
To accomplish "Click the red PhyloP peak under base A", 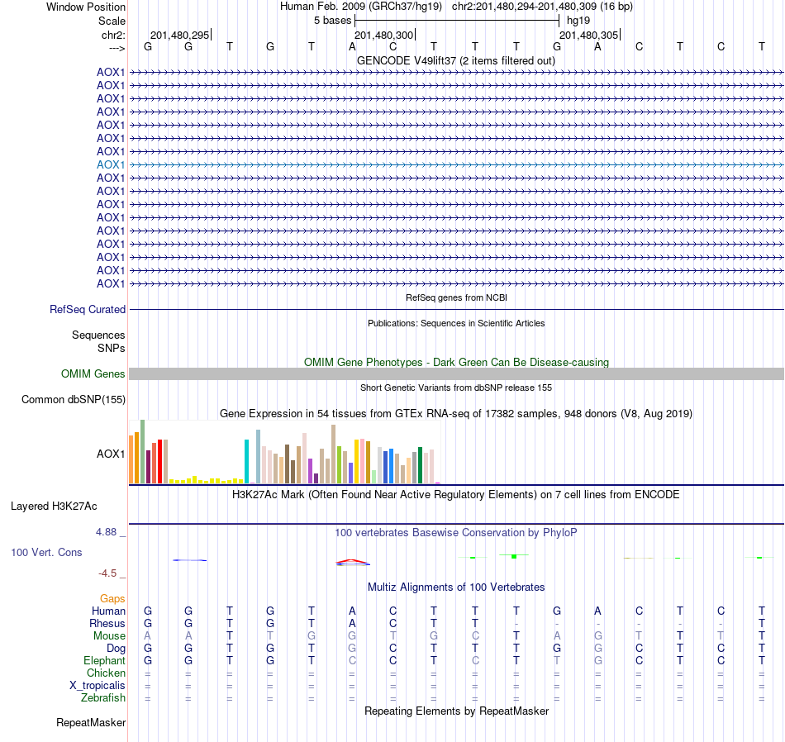I will coord(353,561).
